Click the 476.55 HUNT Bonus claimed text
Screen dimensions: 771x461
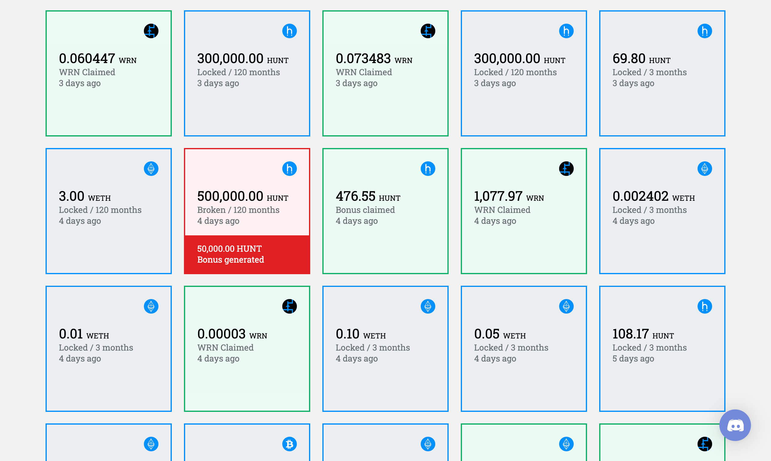click(365, 210)
